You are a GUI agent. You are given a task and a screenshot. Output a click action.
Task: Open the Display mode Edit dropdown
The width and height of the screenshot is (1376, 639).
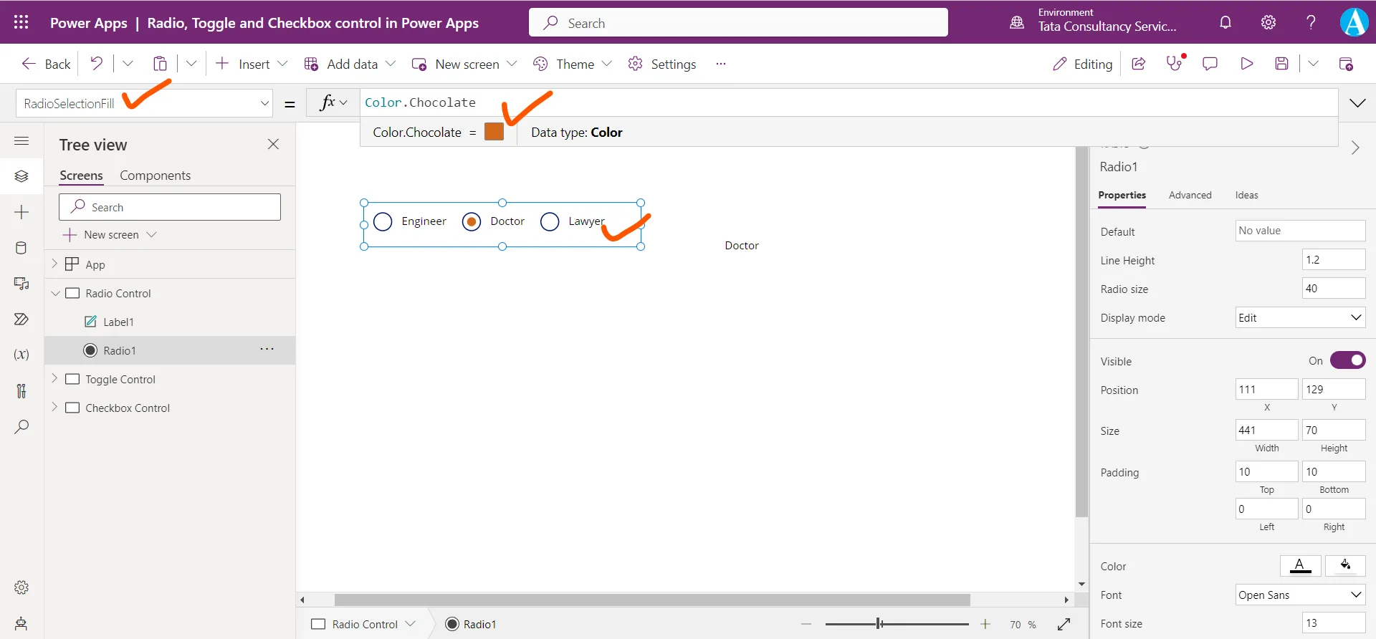1300,317
